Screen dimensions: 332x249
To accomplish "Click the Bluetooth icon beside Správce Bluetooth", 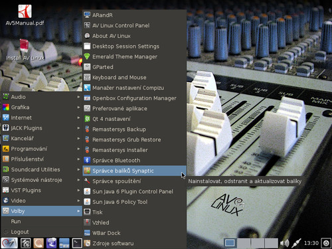I will [87, 160].
